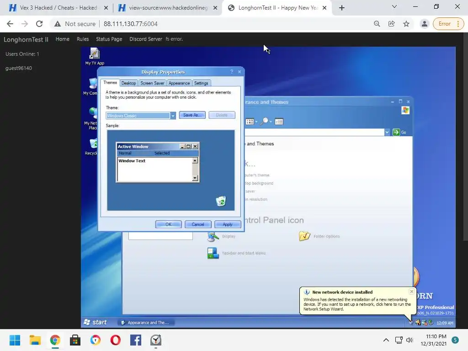Viewport: 468px width, 351px height.
Task: Click the Error button in Chrome
Action: [444, 24]
